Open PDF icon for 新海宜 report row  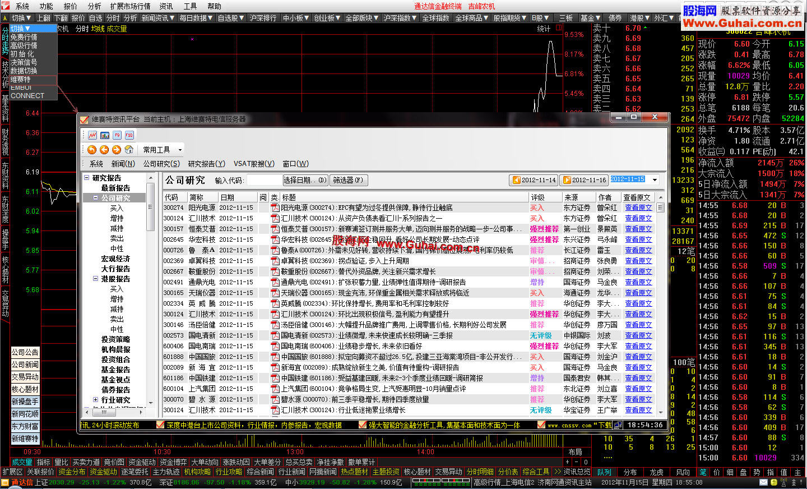pyautogui.click(x=275, y=367)
